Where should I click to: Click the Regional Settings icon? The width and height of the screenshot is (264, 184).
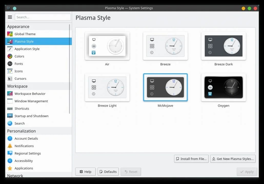point(10,153)
